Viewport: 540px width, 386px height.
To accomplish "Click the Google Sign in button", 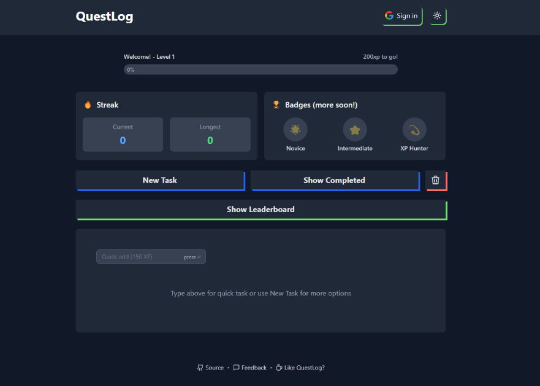I will point(402,16).
